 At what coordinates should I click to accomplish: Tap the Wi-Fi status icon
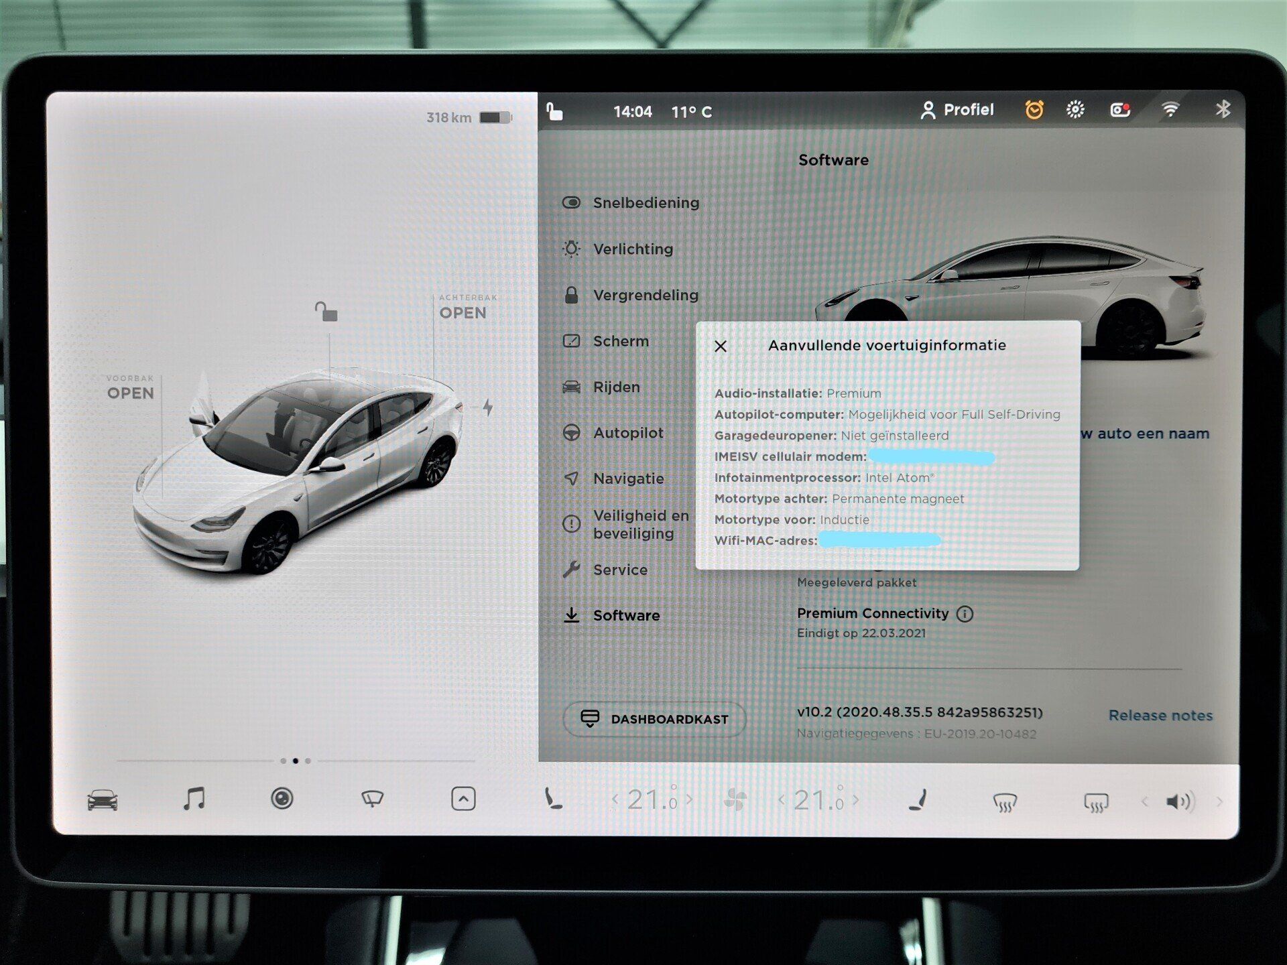click(1170, 109)
